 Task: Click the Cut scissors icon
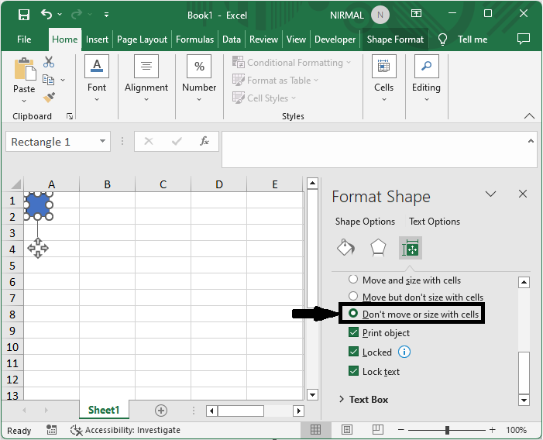[x=49, y=62]
